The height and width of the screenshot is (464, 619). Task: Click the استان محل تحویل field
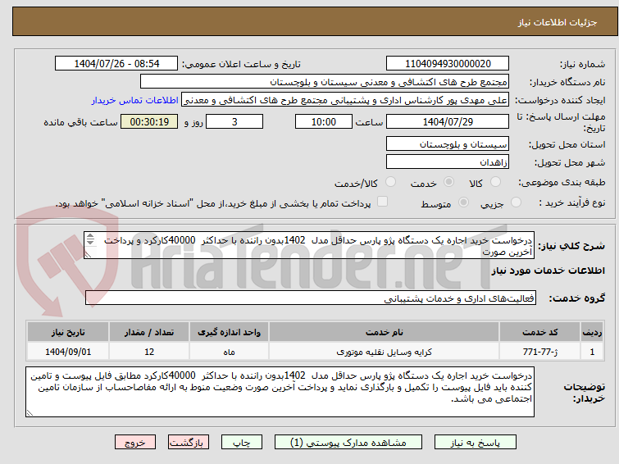pos(448,143)
